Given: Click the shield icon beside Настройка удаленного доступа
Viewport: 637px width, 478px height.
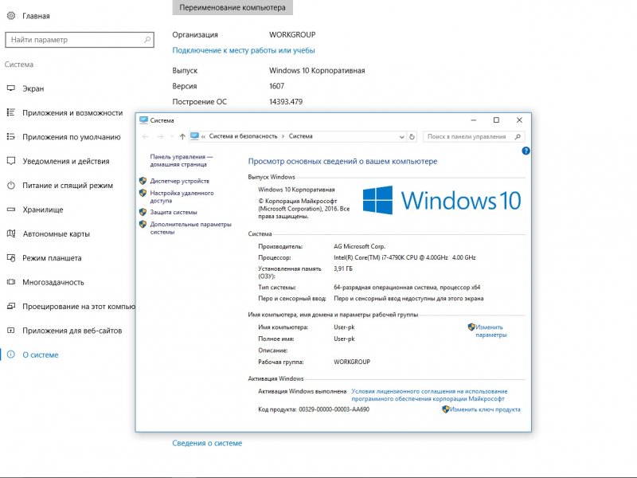Looking at the screenshot, I should click(x=143, y=193).
